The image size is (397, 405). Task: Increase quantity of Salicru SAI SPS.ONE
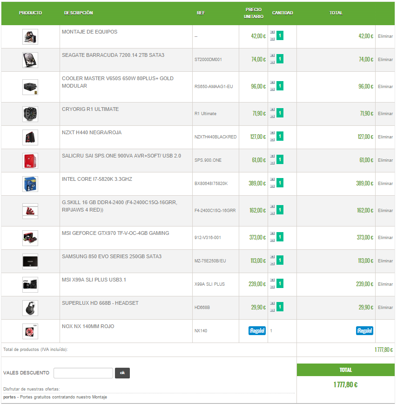(x=272, y=156)
